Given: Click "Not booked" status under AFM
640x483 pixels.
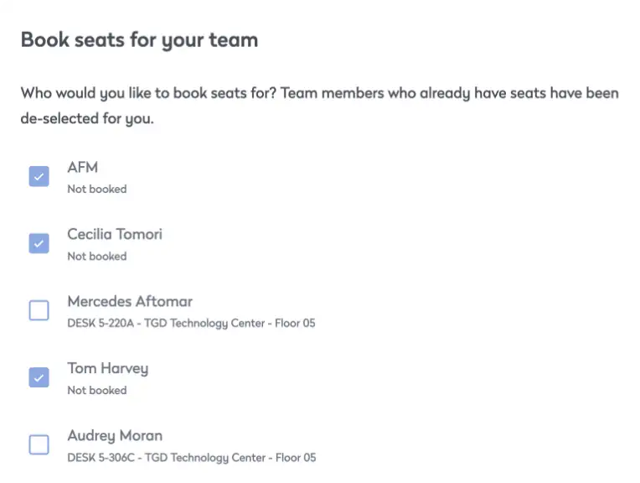Looking at the screenshot, I should pyautogui.click(x=97, y=190).
